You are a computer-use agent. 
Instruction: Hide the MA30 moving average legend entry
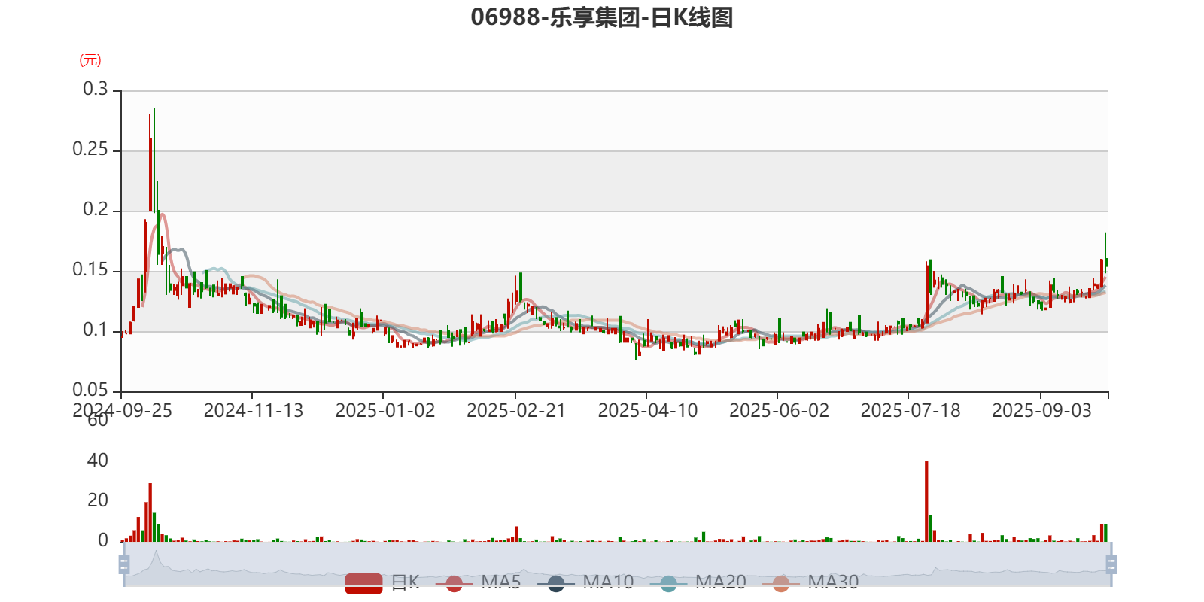[x=810, y=582]
